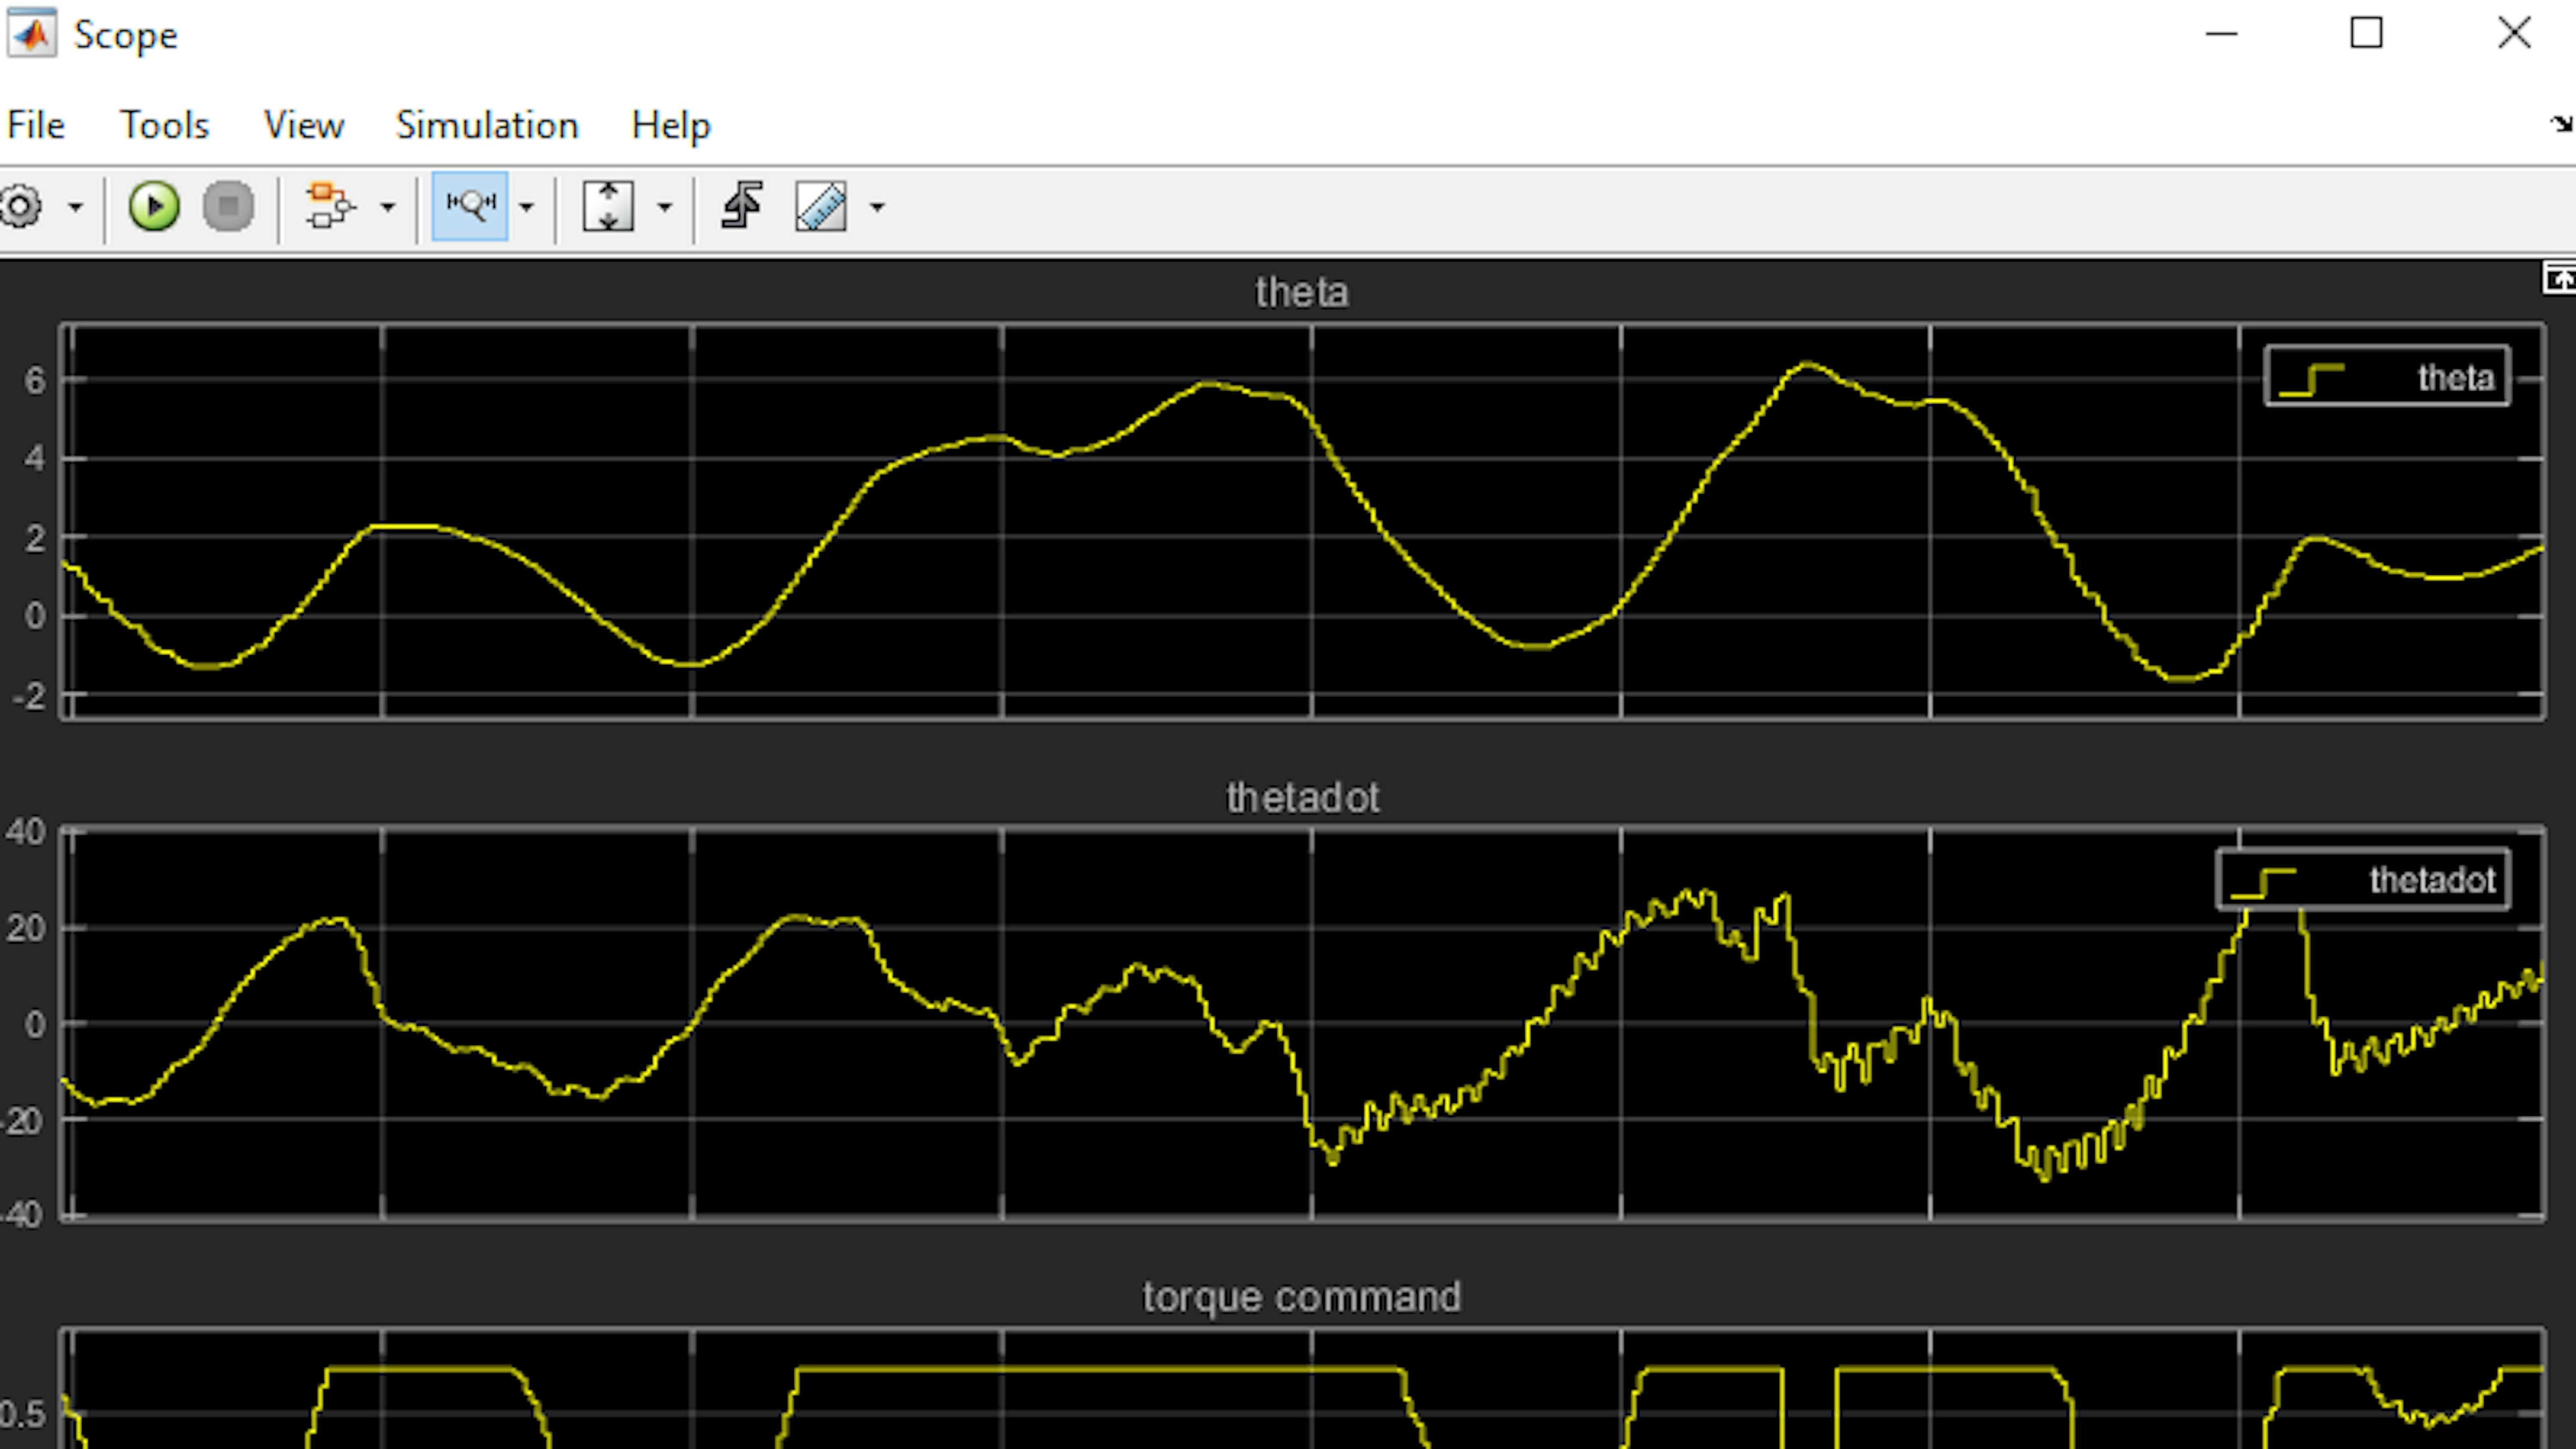Open the Help menu
The width and height of the screenshot is (2576, 1449).
tap(670, 125)
